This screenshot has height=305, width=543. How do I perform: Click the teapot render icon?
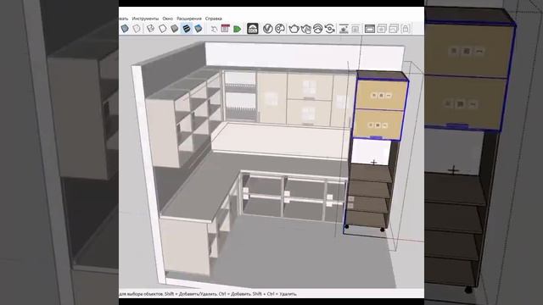[294, 28]
